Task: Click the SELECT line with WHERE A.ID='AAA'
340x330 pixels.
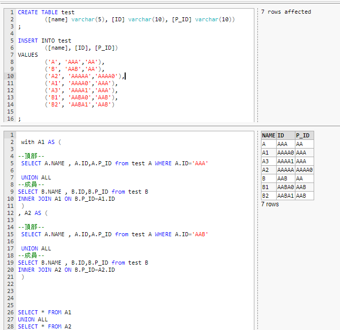Action: point(115,163)
